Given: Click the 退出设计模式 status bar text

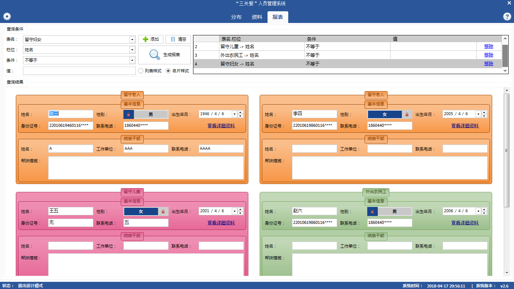Looking at the screenshot, I should coord(30,286).
